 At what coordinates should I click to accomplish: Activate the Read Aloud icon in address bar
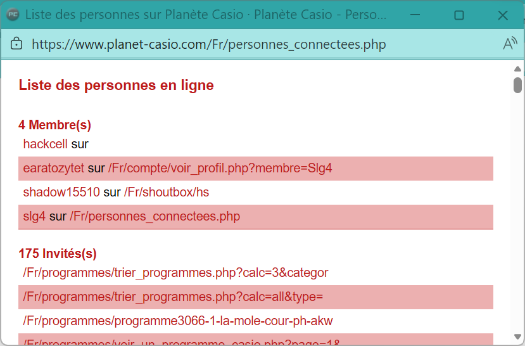click(509, 44)
